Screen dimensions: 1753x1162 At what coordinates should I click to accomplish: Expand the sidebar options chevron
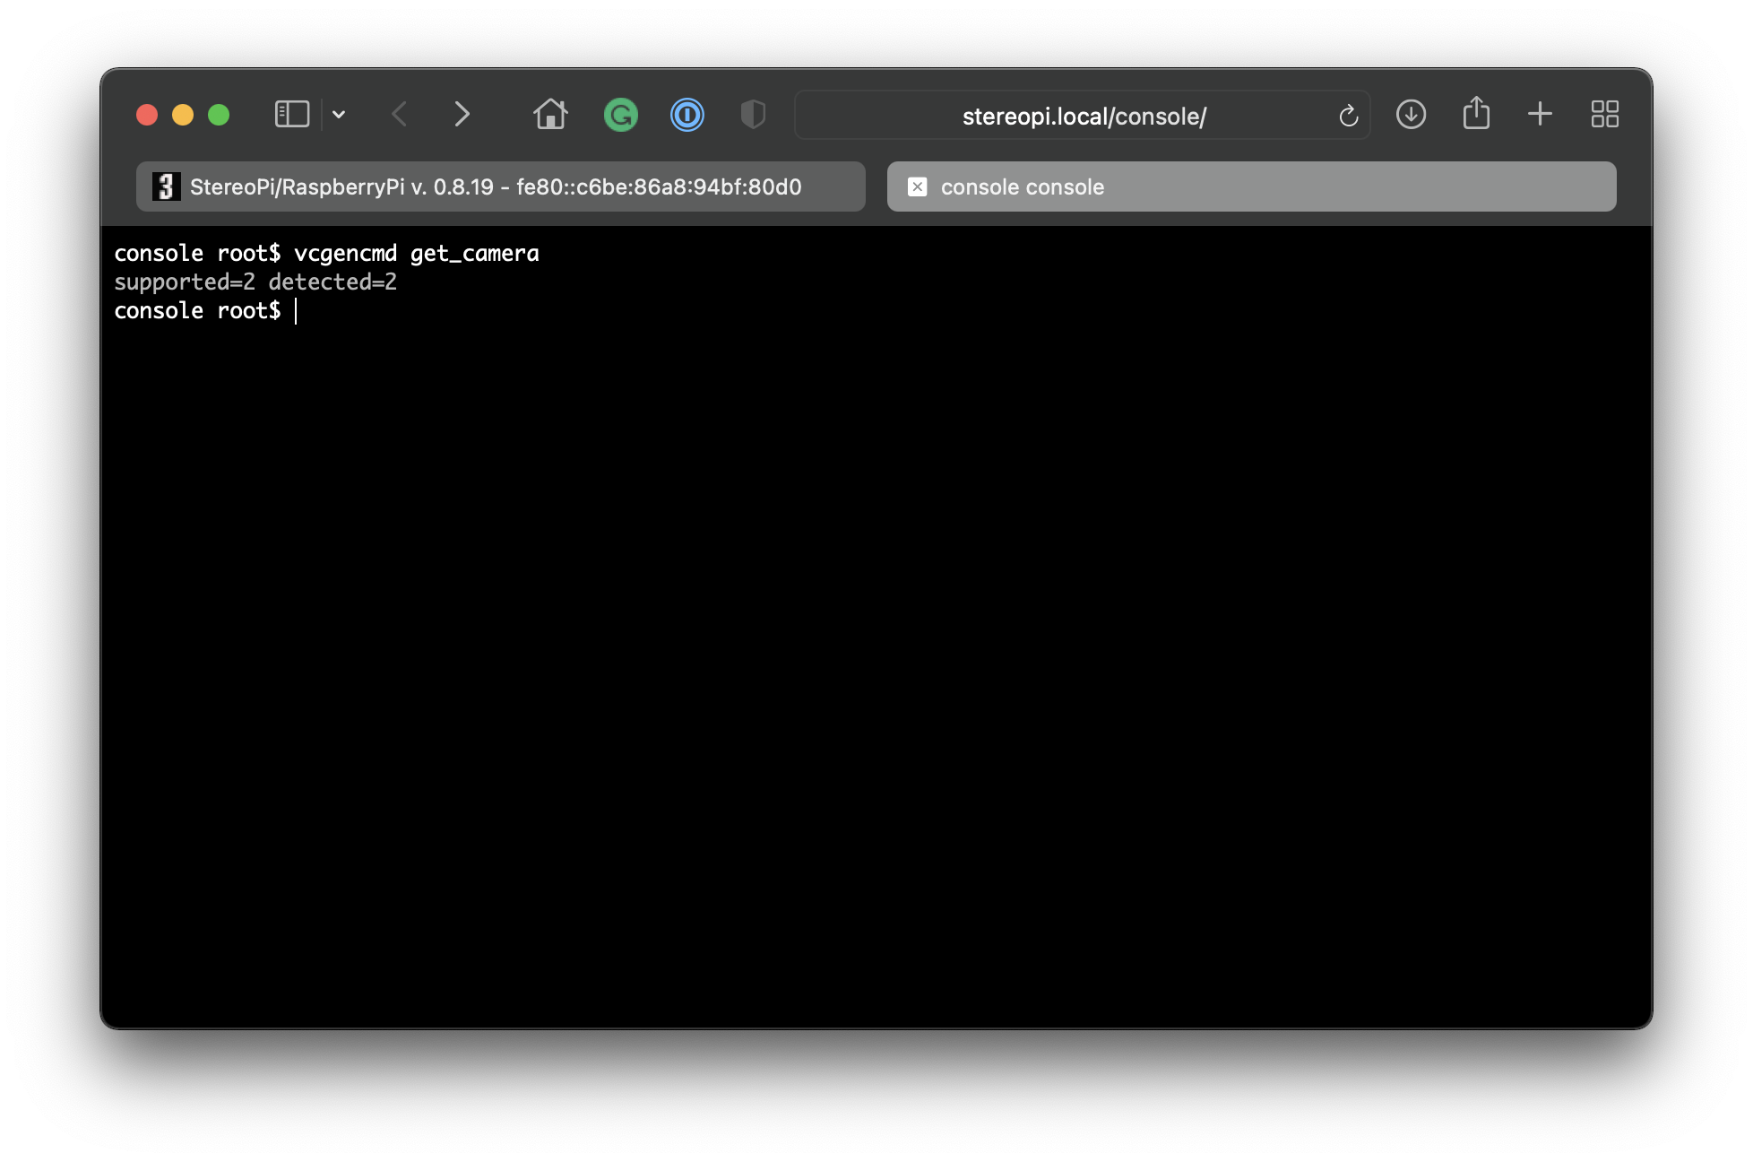click(x=339, y=115)
